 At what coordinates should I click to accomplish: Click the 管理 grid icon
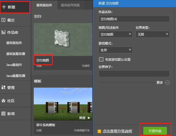3,87
